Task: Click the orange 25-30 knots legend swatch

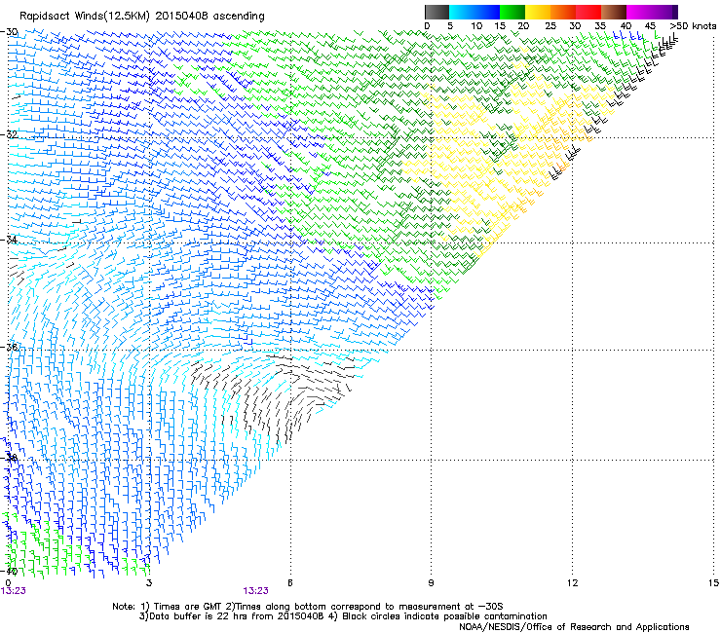Action: (563, 12)
